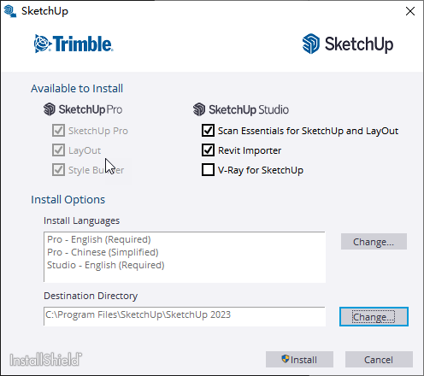Click the disabled Style Builder checkbox
The image size is (424, 376).
pyautogui.click(x=58, y=170)
